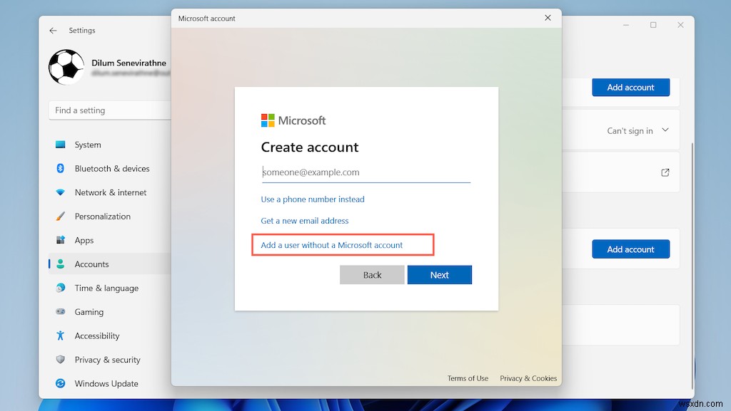The image size is (731, 411).
Task: Click the Accessibility icon in sidebar
Action: (61, 335)
